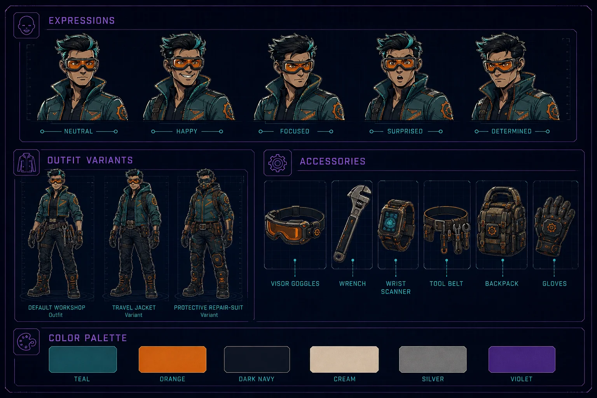Pick the Violet color swatch

pyautogui.click(x=522, y=360)
